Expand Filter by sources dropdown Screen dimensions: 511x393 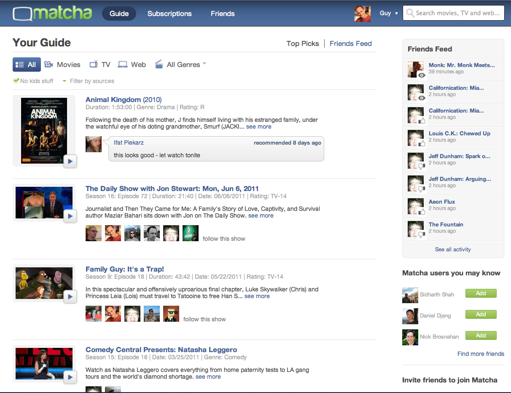click(88, 81)
